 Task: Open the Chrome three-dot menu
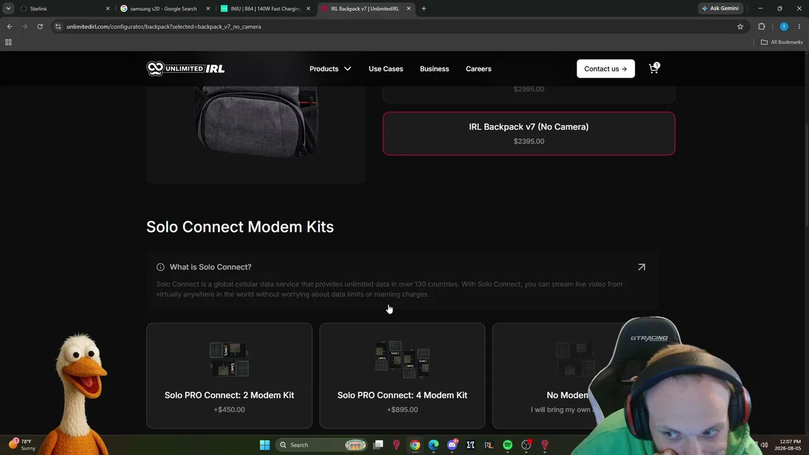pyautogui.click(x=800, y=27)
